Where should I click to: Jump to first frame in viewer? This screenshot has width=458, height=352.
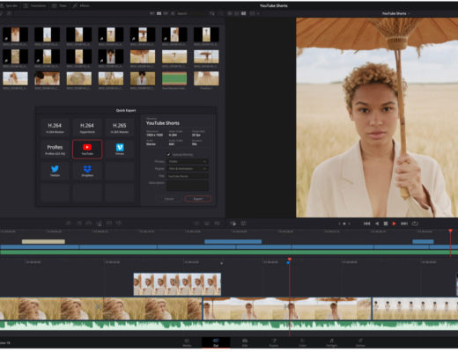(x=366, y=224)
